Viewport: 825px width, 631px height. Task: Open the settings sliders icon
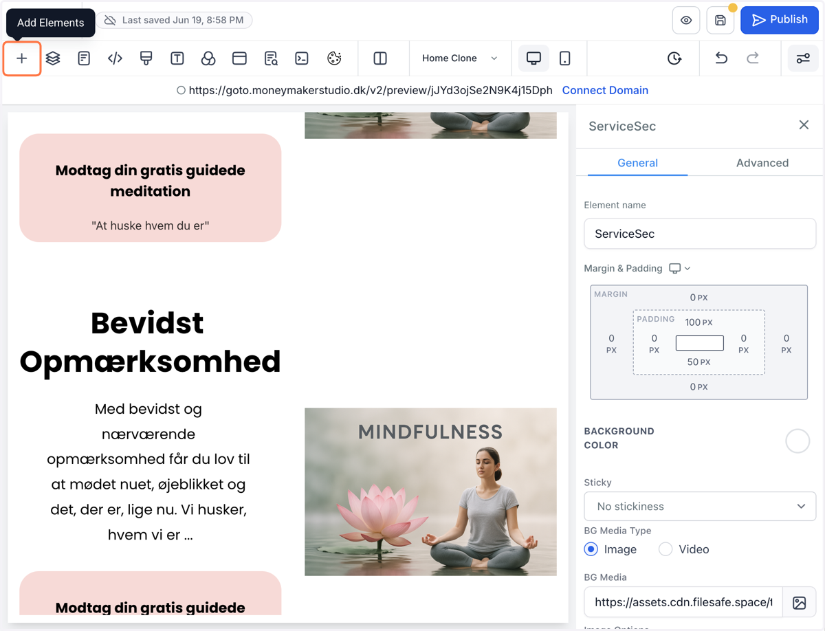[803, 58]
